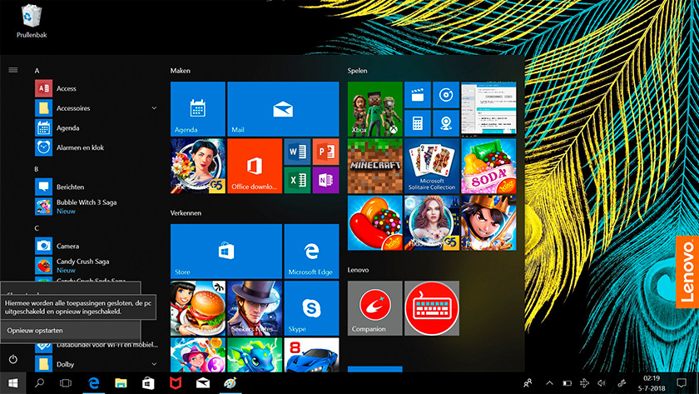
Task: Open the Lenovo Companion tile
Action: tap(375, 308)
